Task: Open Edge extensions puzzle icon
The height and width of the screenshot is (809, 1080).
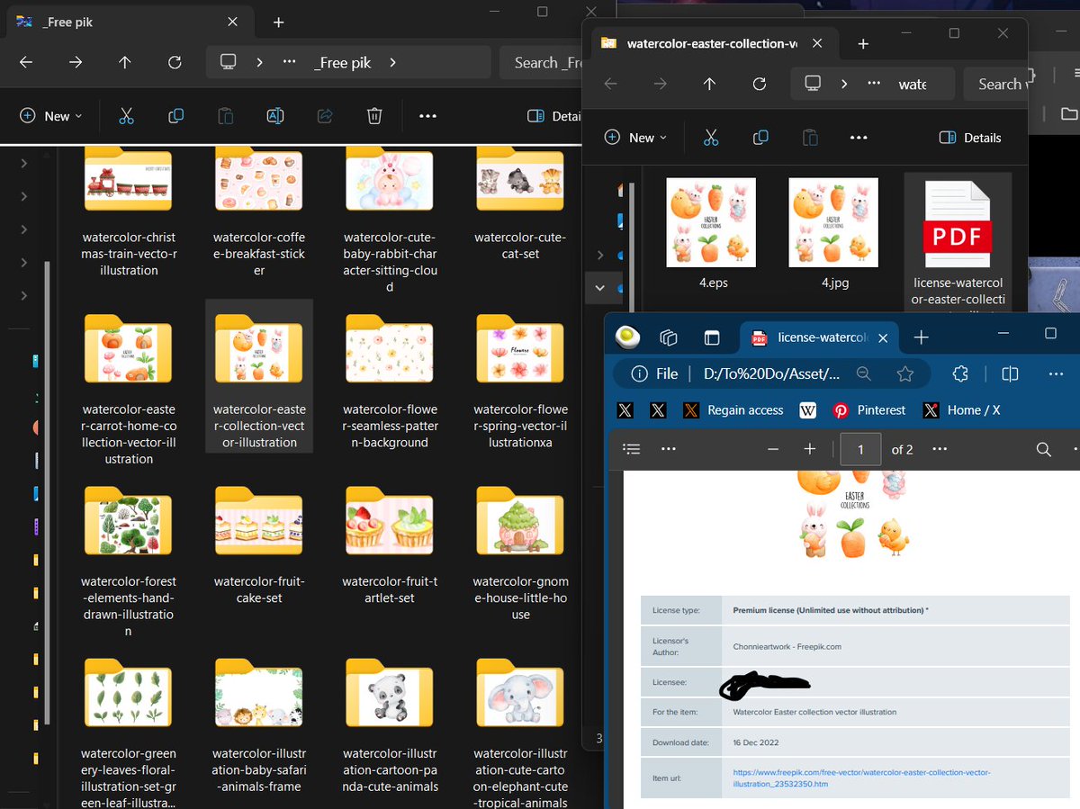Action: coord(960,373)
